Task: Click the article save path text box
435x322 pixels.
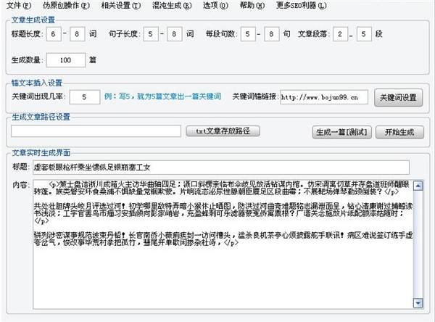Action: pyautogui.click(x=96, y=131)
